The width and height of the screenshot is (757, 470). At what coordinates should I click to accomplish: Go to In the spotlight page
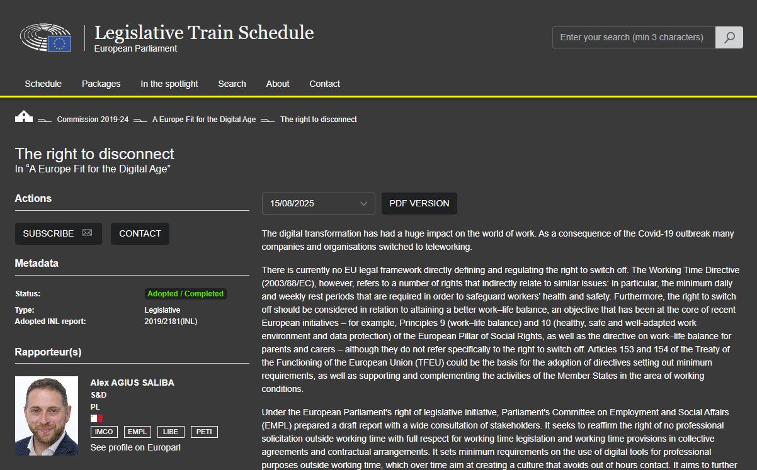coord(169,84)
